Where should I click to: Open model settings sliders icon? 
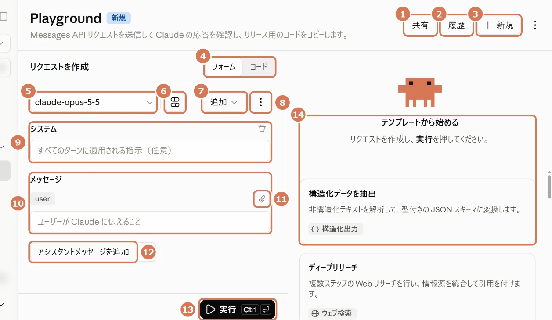175,102
